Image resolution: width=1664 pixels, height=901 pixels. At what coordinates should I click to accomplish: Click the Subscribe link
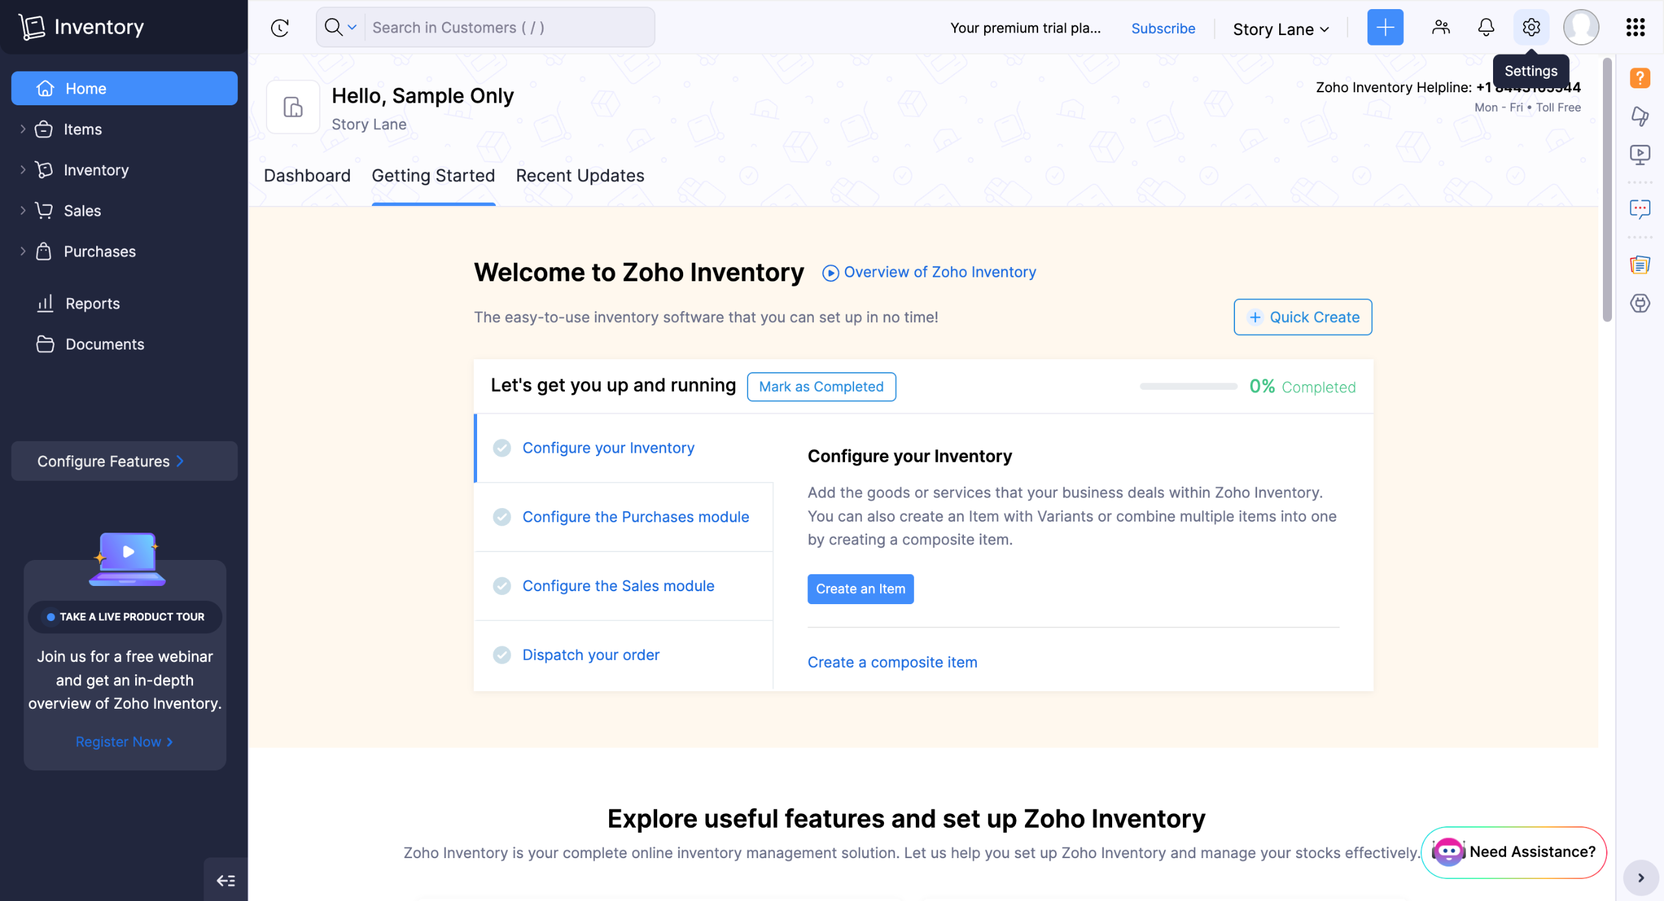(1163, 29)
